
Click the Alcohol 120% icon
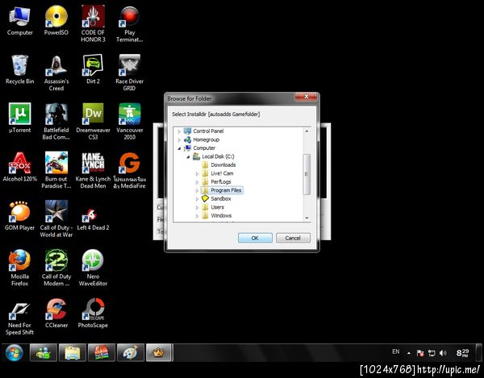point(19,167)
